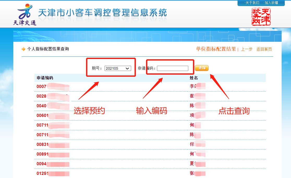Viewport: 291px width, 178px height.
Task: Click the 申请编码 column header
Action: pos(45,78)
